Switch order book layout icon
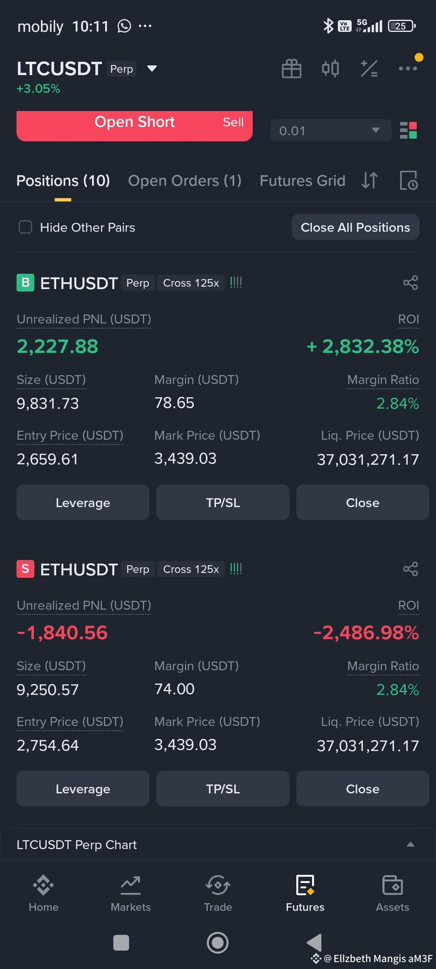Image resolution: width=436 pixels, height=969 pixels. pos(408,130)
